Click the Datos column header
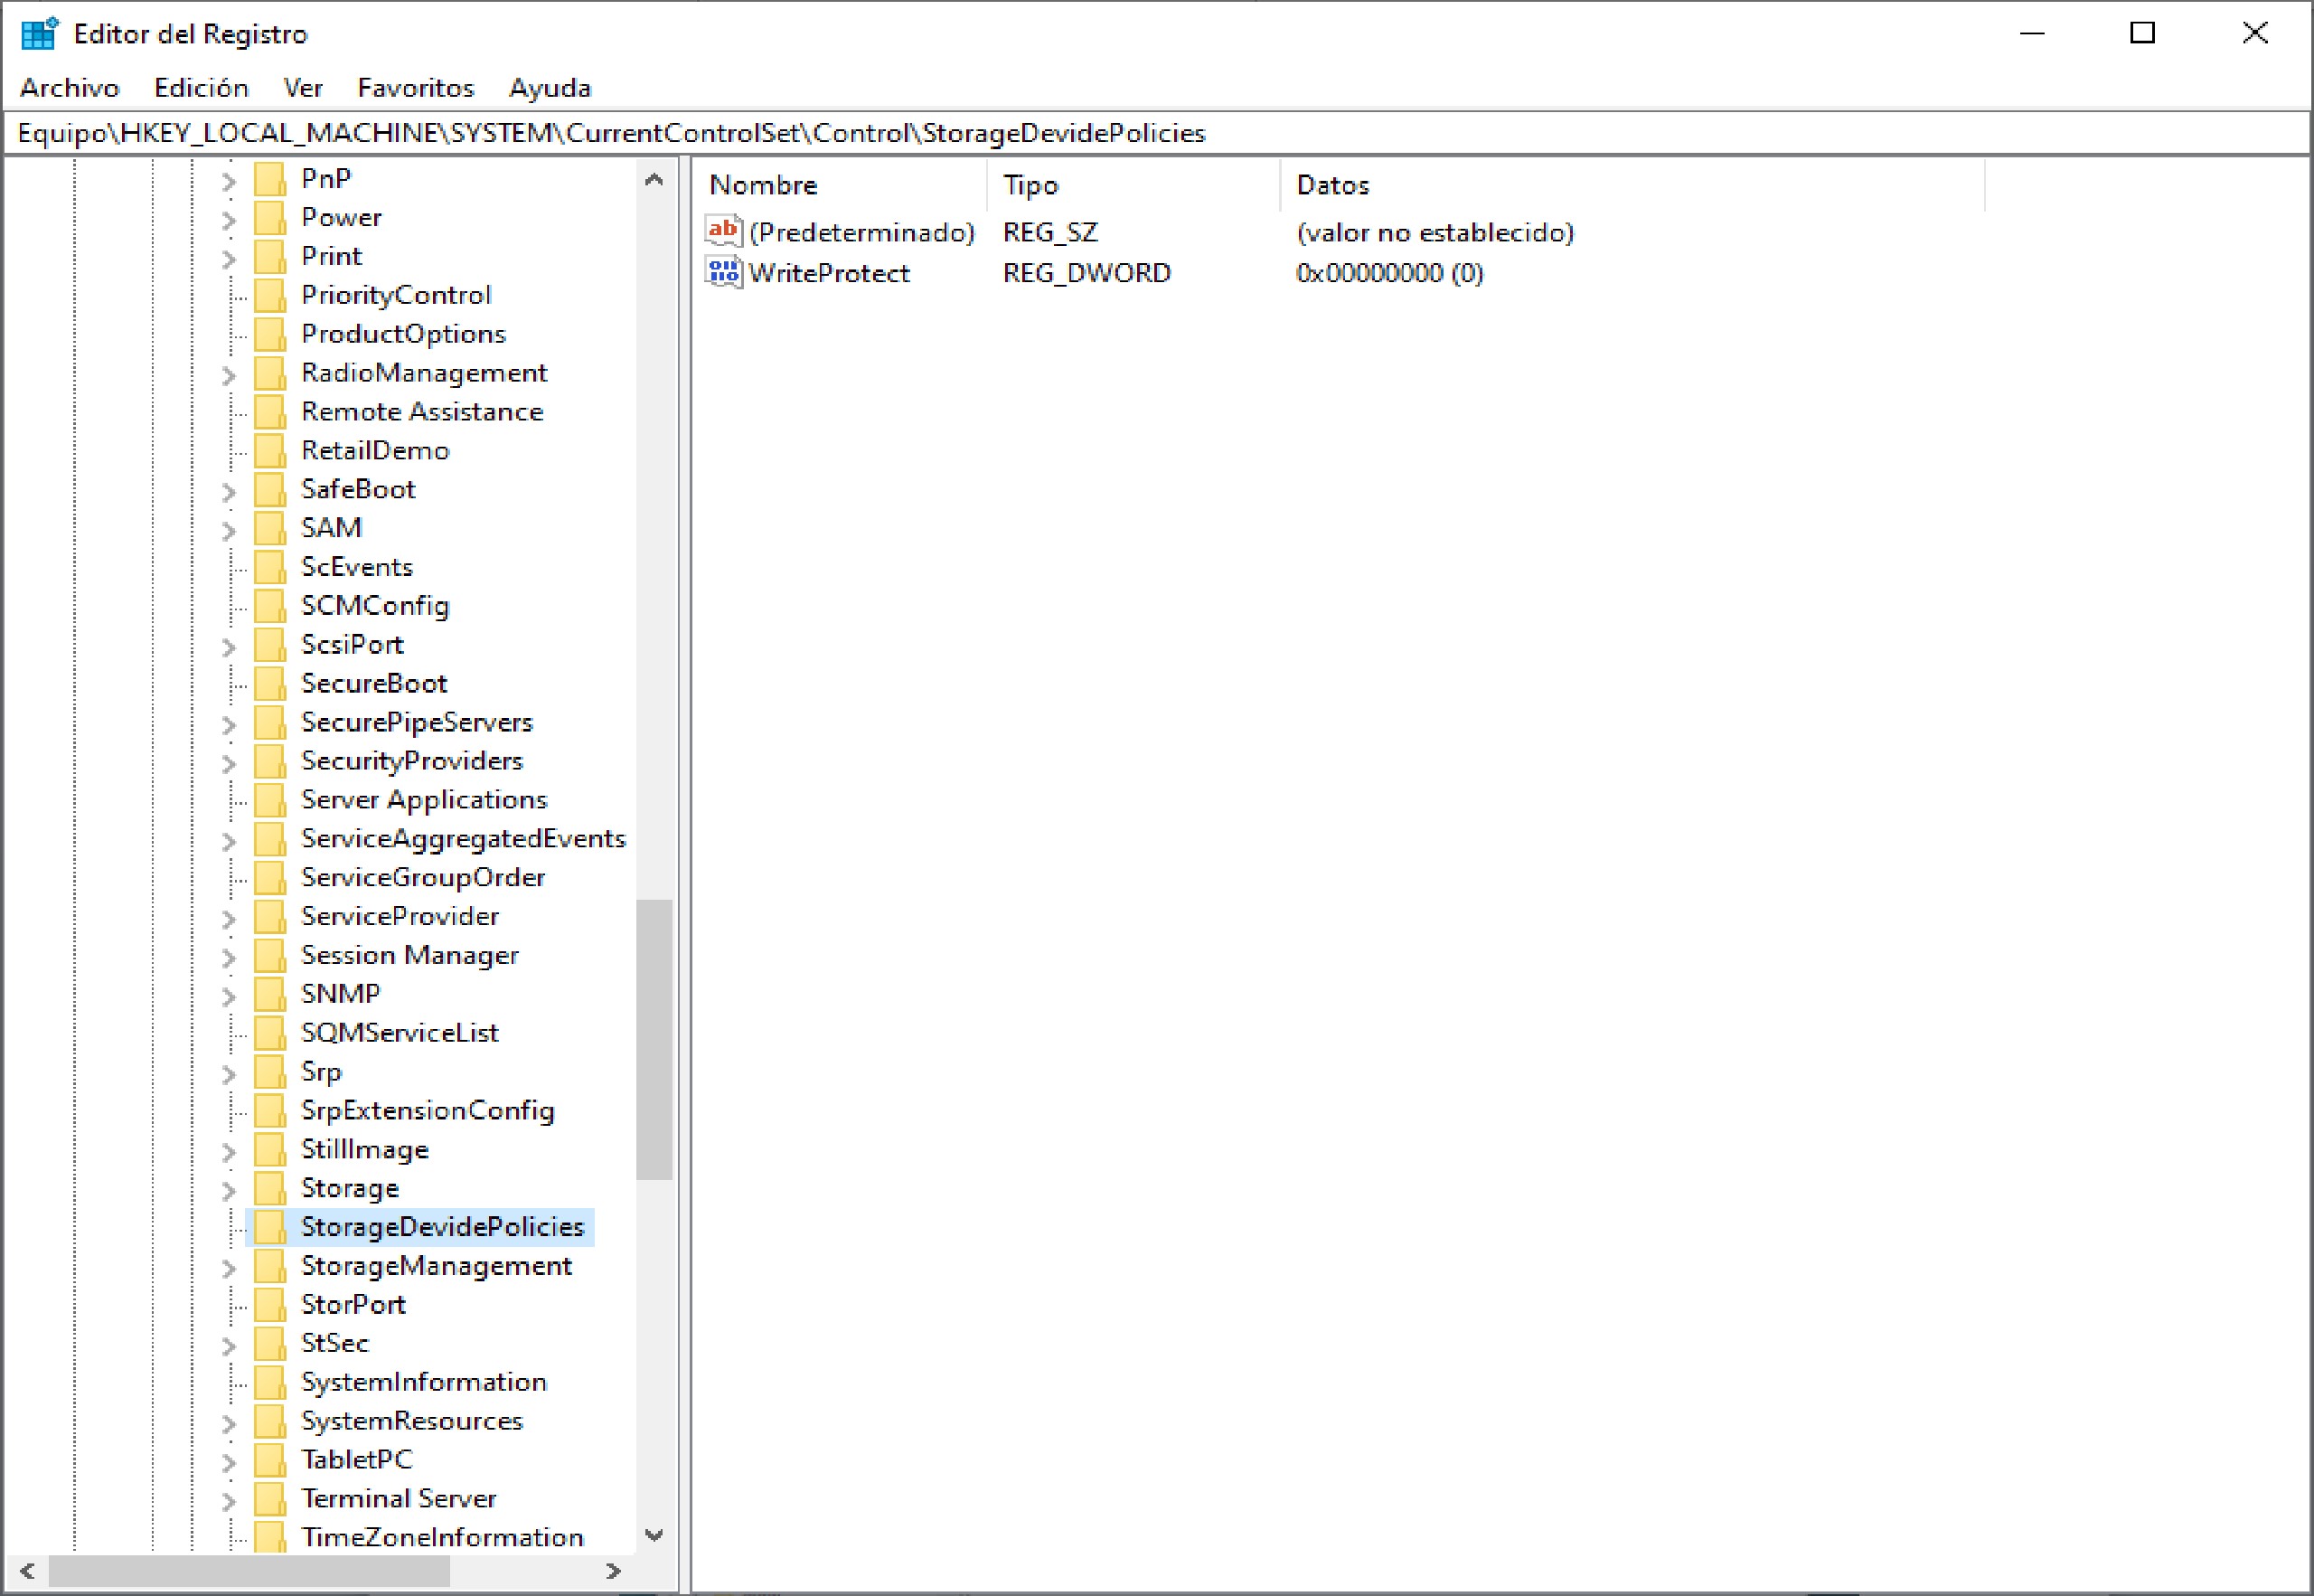2314x1596 pixels. [1331, 185]
